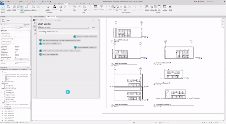The height and width of the screenshot is (124, 226).
Task: Expand the A4 - Casework sheet node
Action: click(3, 108)
